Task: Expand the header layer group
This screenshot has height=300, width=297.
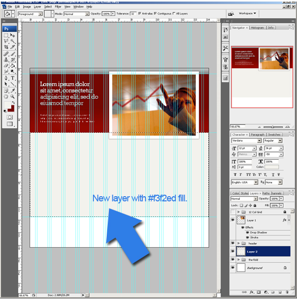Action: click(x=239, y=243)
